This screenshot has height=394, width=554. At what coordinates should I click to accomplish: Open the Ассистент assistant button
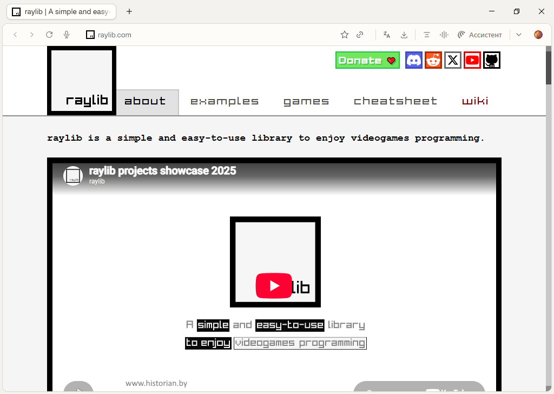(480, 35)
